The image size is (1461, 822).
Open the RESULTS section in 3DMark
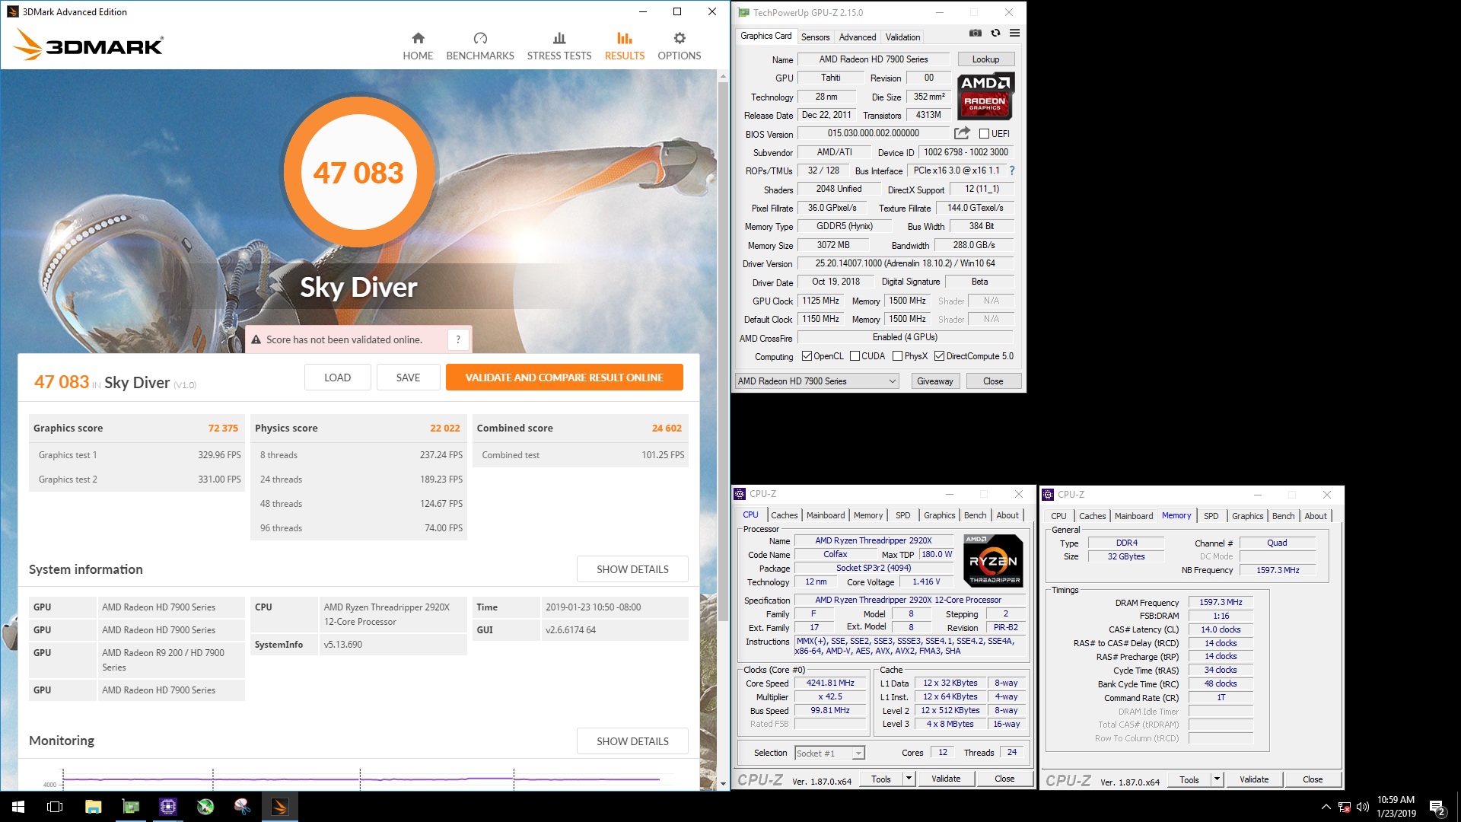625,46
